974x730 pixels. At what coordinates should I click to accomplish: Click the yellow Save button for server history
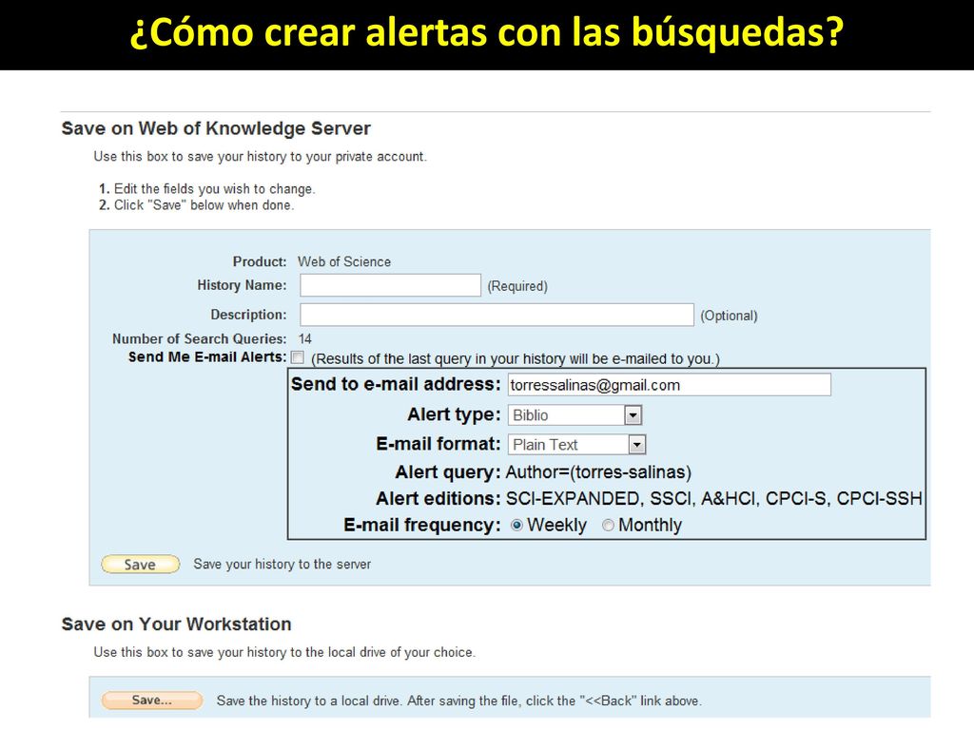pos(141,565)
